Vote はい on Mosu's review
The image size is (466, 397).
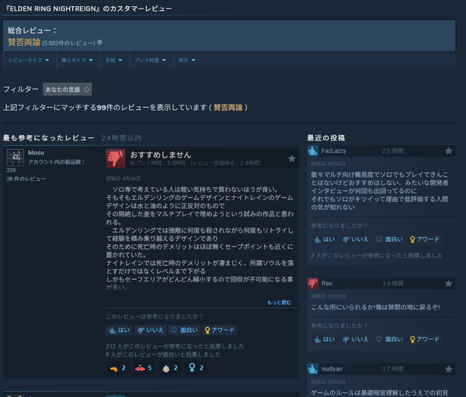pos(120,330)
